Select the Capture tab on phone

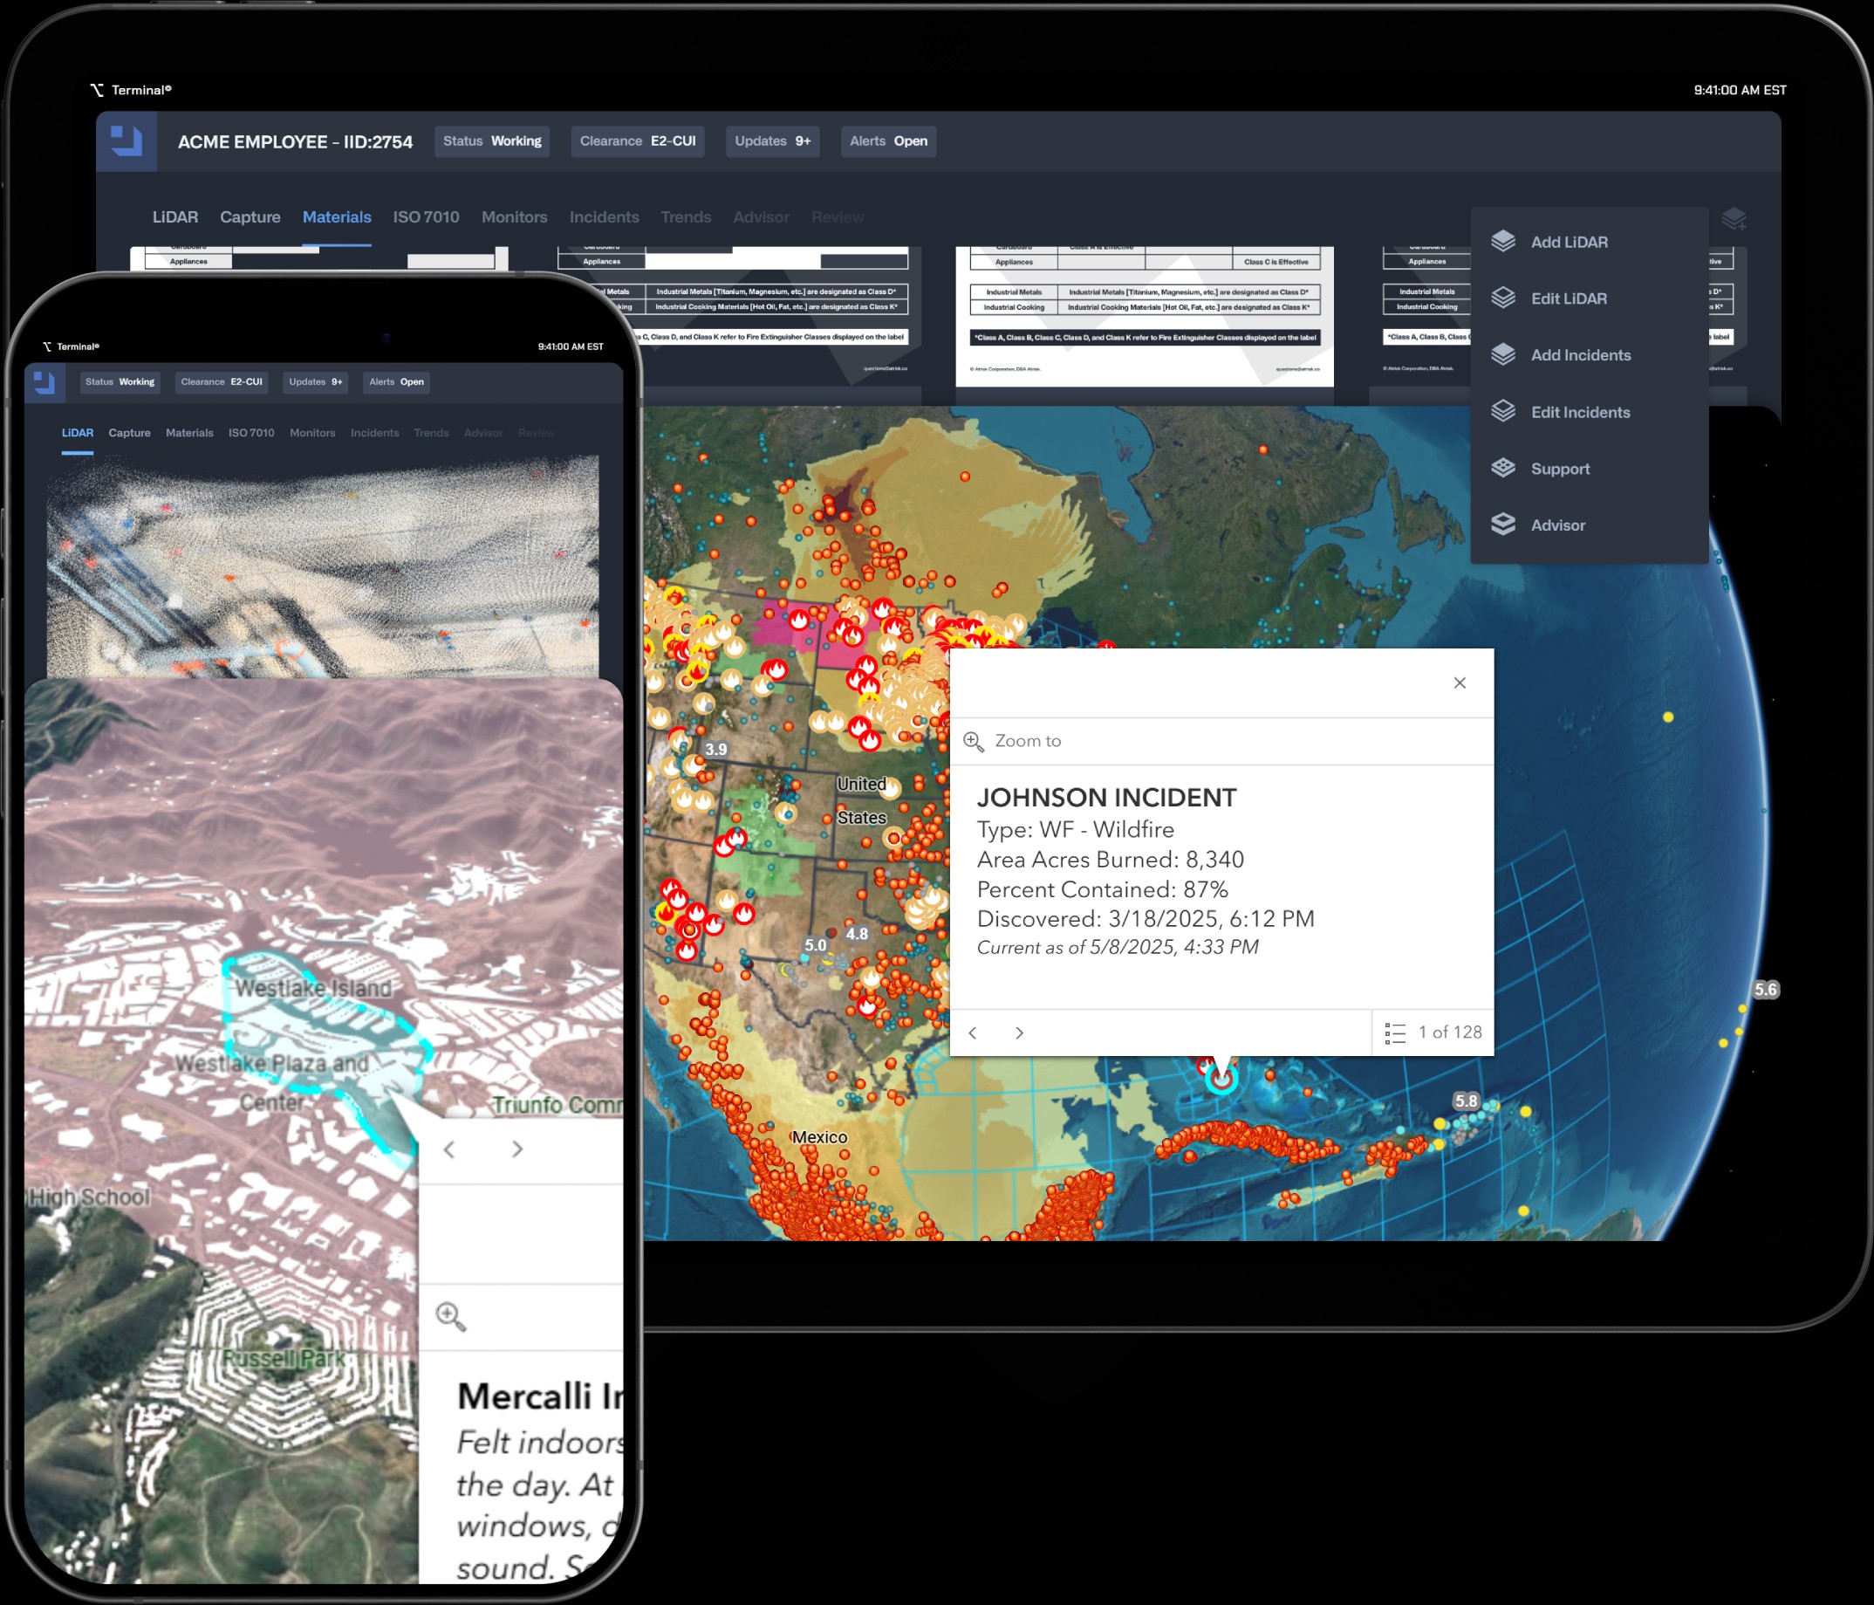tap(129, 434)
